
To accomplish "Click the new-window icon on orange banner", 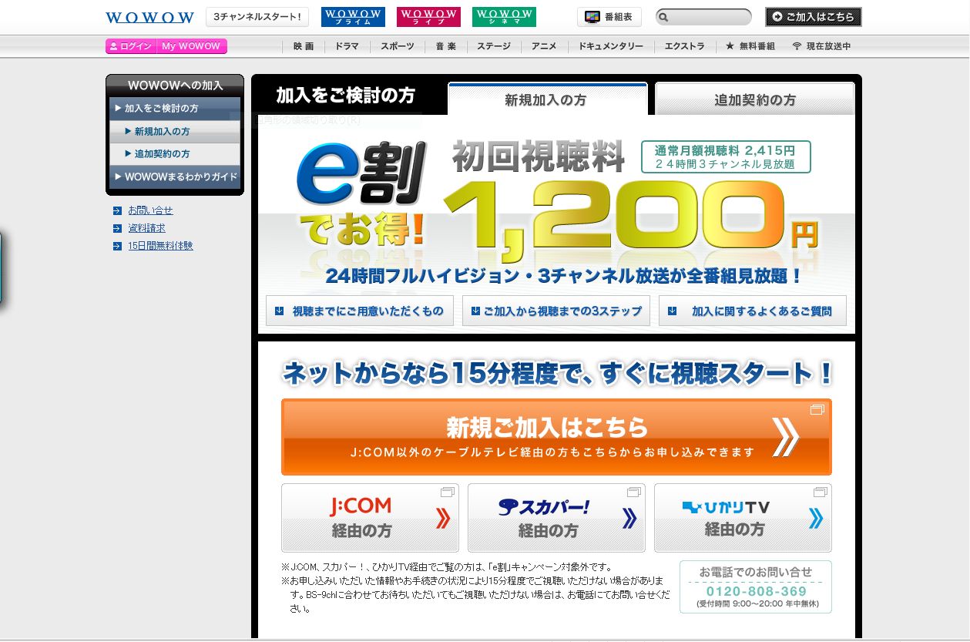I will tap(817, 410).
